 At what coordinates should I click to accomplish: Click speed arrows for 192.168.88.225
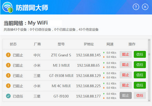click(104, 86)
